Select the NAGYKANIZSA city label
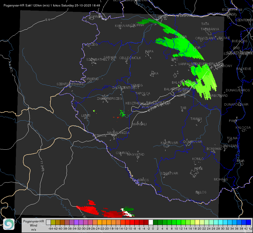 (x=118, y=133)
